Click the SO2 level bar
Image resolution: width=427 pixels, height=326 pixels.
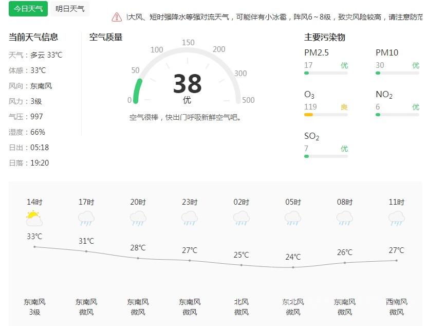pos(326,156)
